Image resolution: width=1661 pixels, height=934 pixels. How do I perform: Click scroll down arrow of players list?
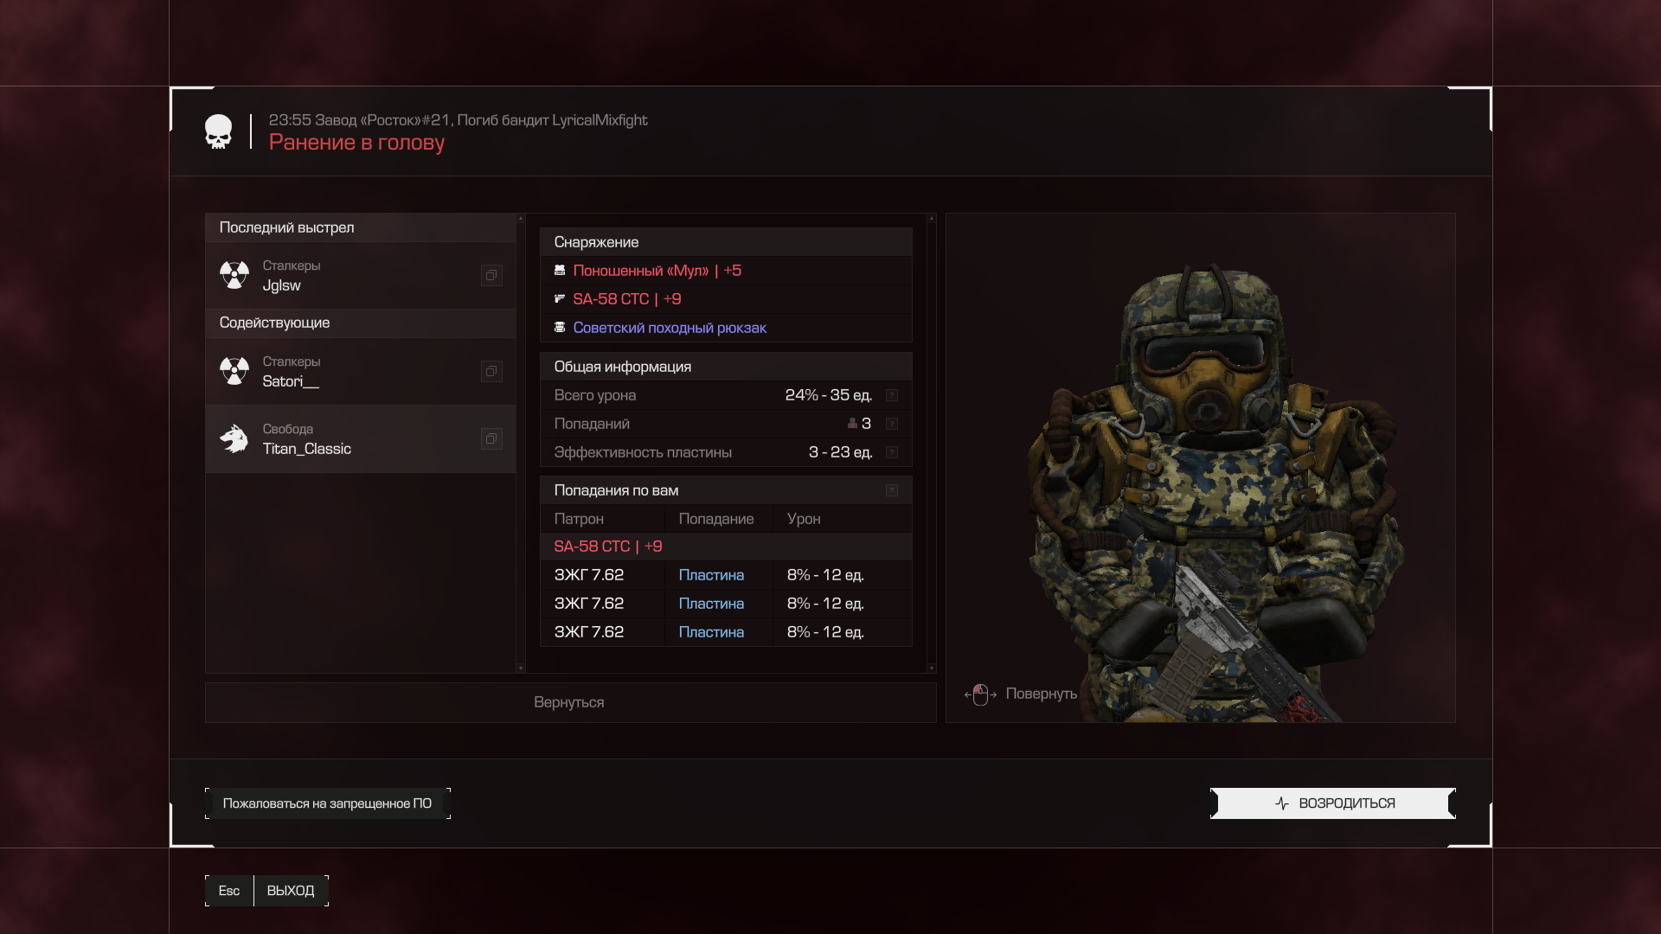tap(521, 668)
